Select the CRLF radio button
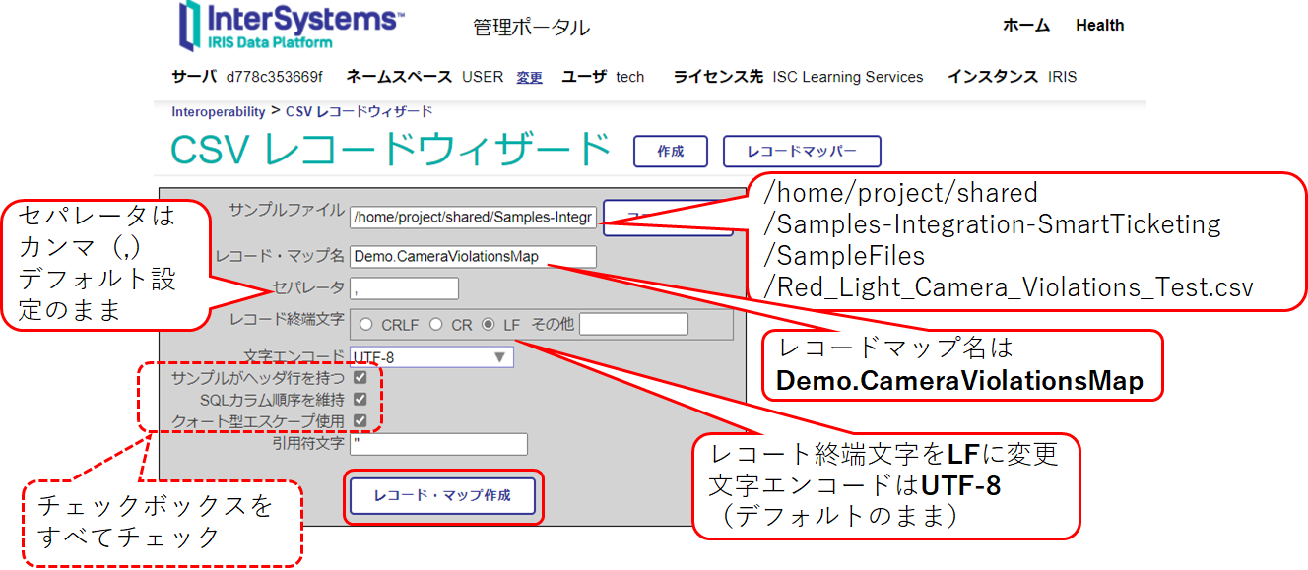Image resolution: width=1308 pixels, height=570 pixels. coord(366,325)
